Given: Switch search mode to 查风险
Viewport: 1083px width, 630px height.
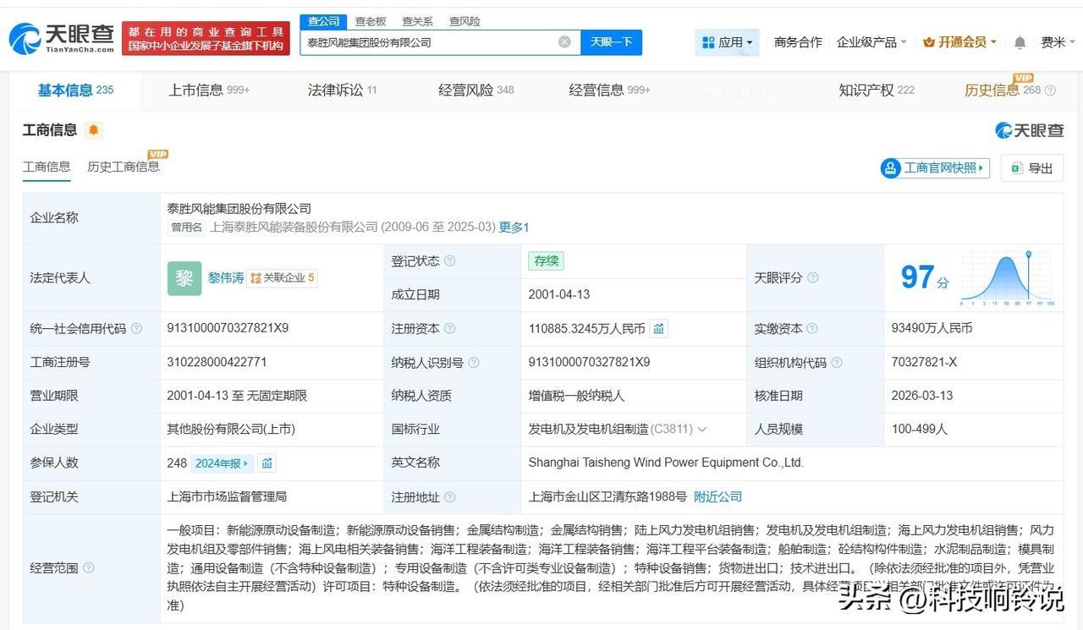Looking at the screenshot, I should pyautogui.click(x=465, y=21).
